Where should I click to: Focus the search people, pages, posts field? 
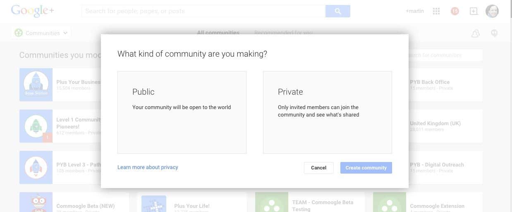click(203, 11)
